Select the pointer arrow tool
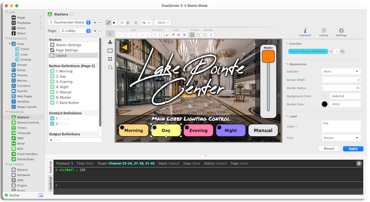This screenshot has width=370, height=202. click(x=110, y=34)
